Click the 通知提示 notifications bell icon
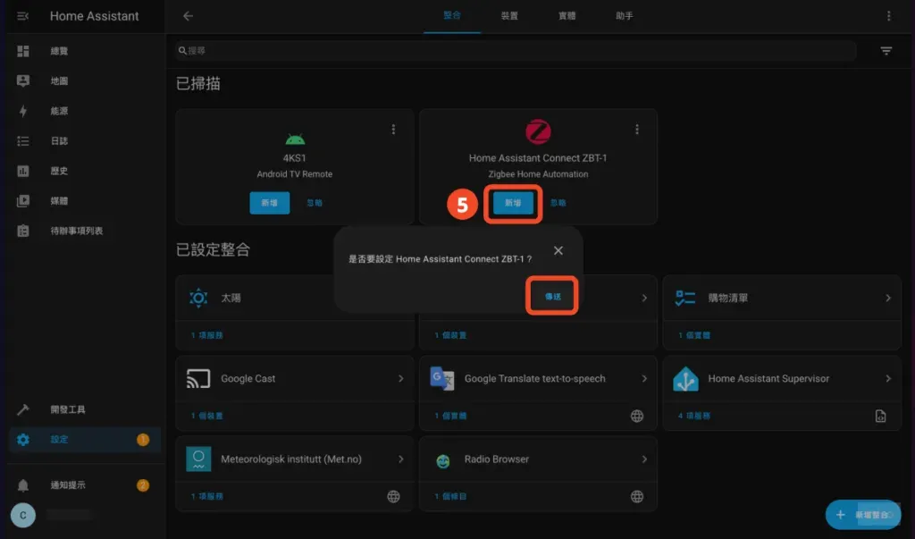 (x=21, y=484)
